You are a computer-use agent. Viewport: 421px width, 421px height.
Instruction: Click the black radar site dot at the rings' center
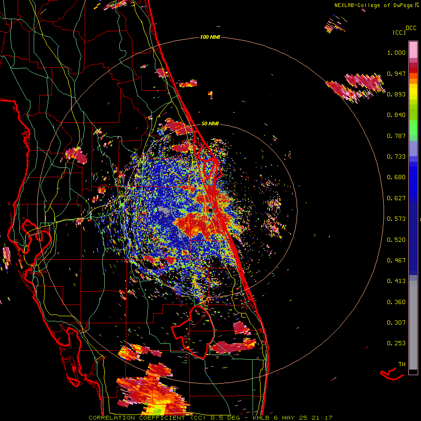click(x=210, y=211)
